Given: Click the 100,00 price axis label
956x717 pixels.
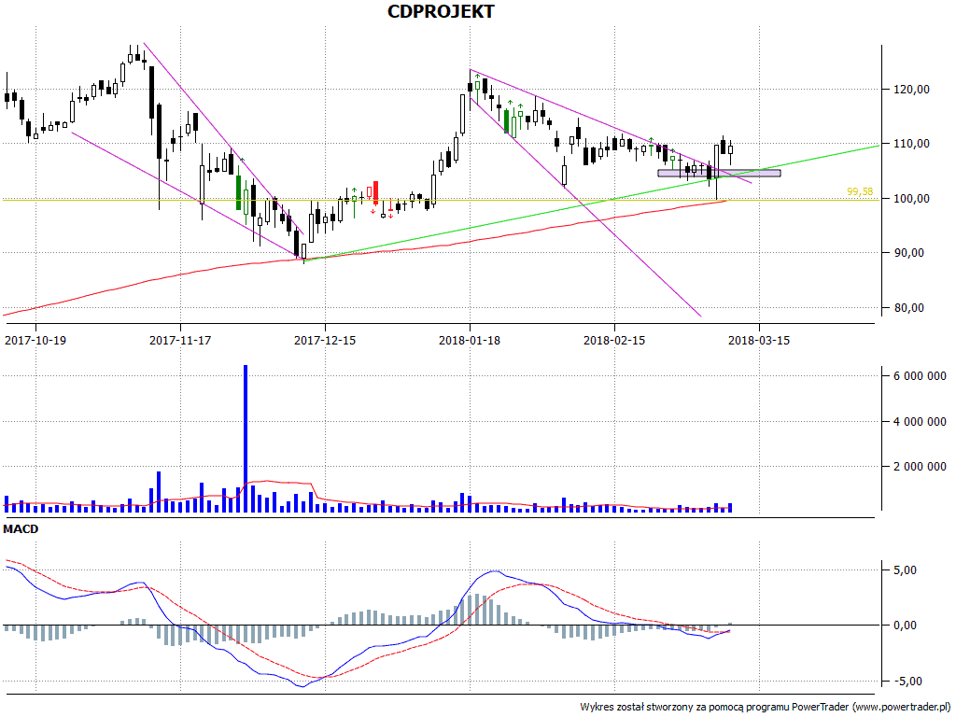Looking at the screenshot, I should (x=911, y=198).
